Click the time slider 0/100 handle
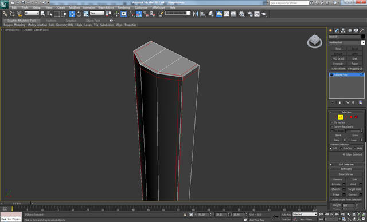Viewport: 367px width, 222px height. (x=17, y=203)
